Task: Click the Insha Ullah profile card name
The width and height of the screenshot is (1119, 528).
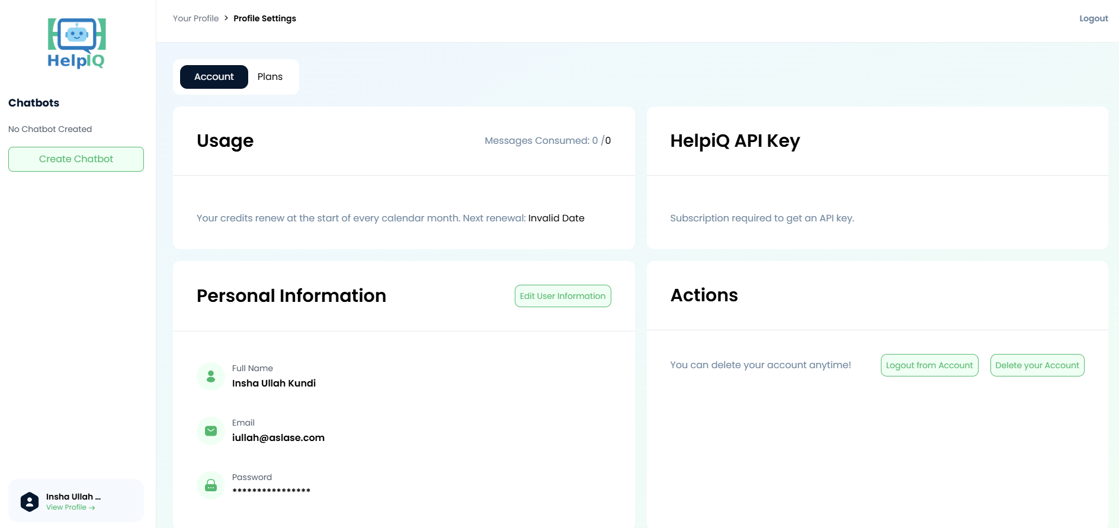Action: [73, 497]
